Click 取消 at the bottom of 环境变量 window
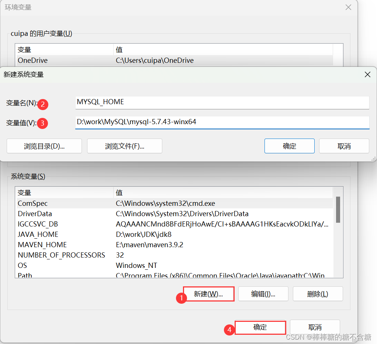 pyautogui.click(x=315, y=327)
